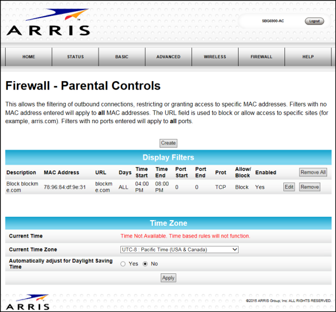Switch to the WIRELESS tab

click(x=214, y=57)
